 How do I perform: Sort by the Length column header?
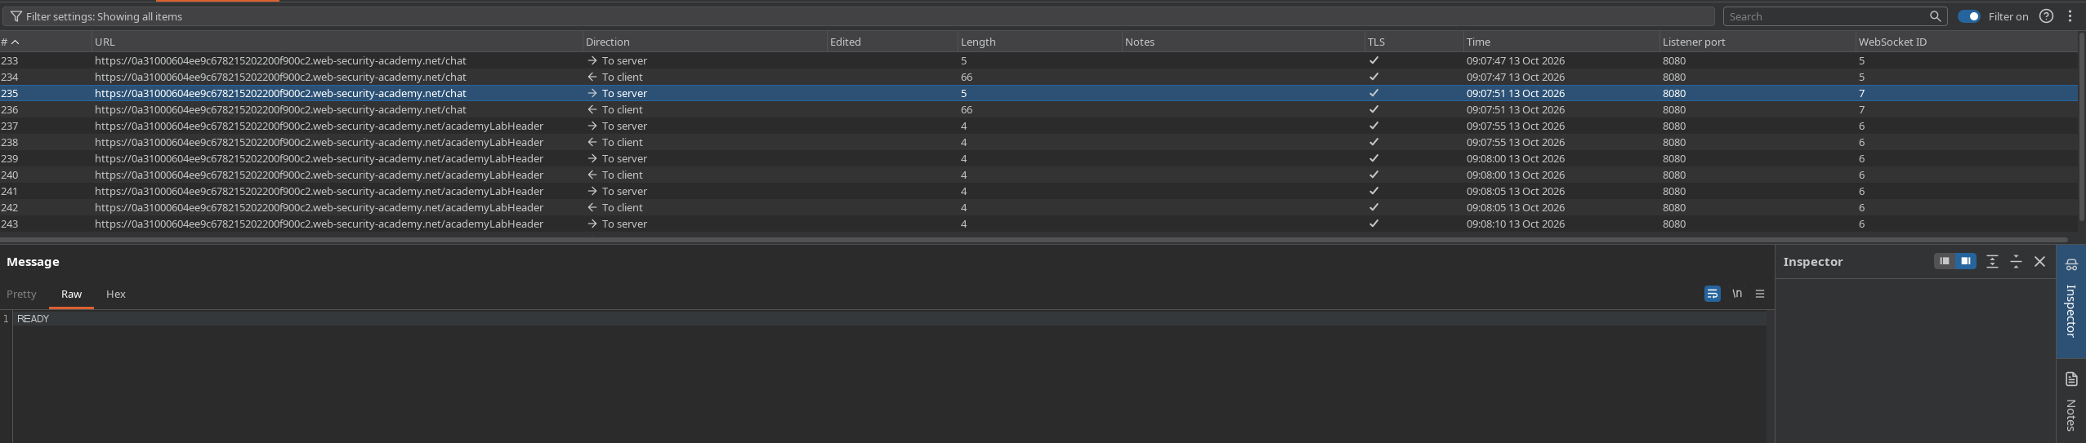1039,42
